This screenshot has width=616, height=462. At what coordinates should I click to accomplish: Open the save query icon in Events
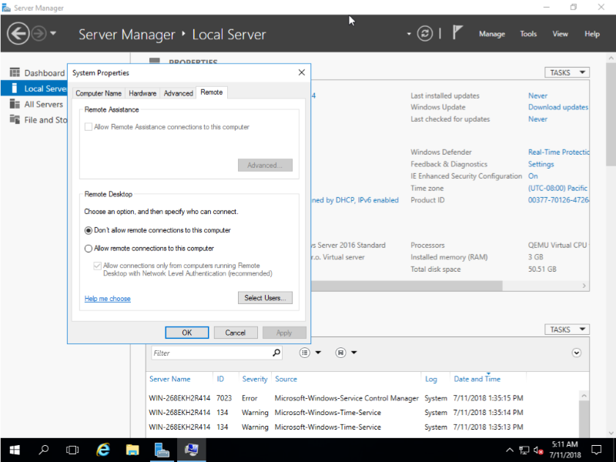tap(340, 353)
